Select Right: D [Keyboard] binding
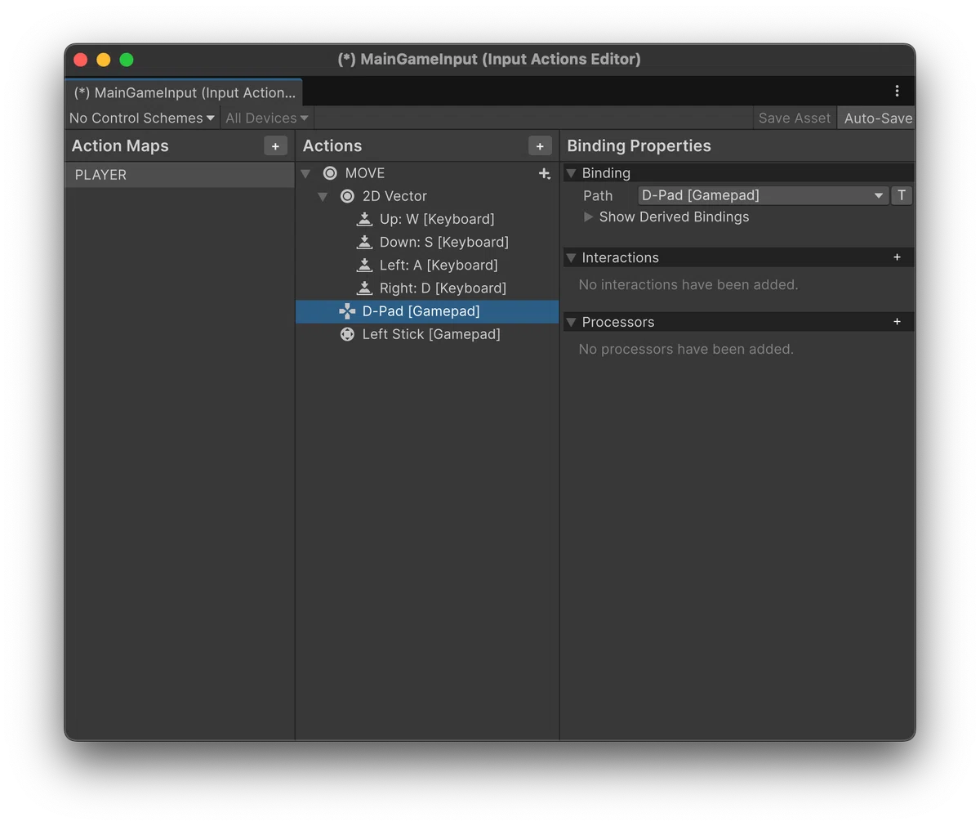 click(427, 288)
